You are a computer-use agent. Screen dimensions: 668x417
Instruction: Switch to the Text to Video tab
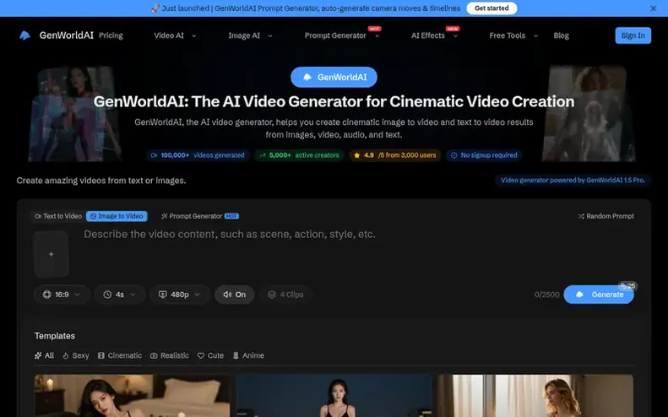click(x=58, y=216)
